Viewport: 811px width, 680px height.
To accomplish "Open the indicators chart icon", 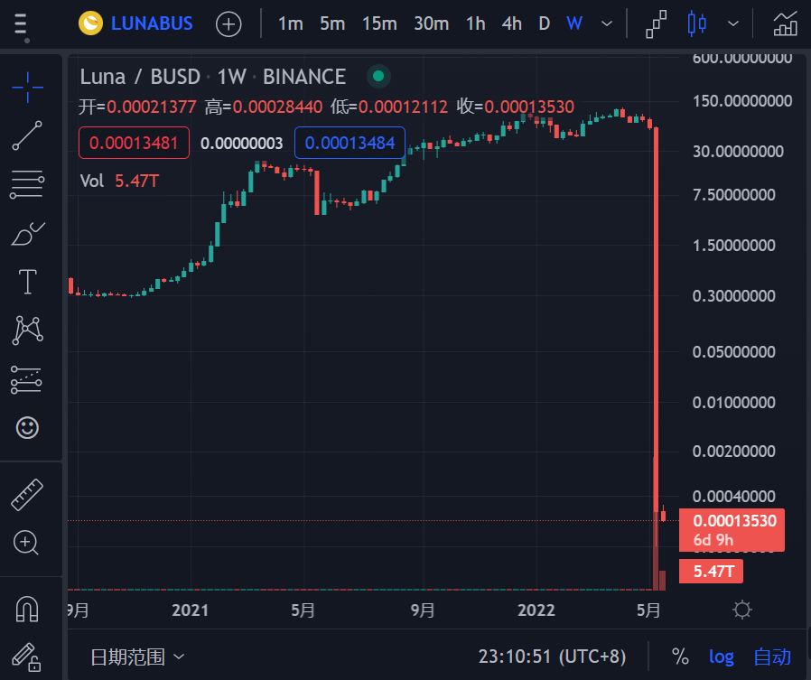I will pos(785,23).
